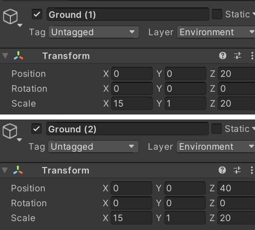Click Scale label of Ground (1)
255x230 pixels.
click(x=24, y=104)
